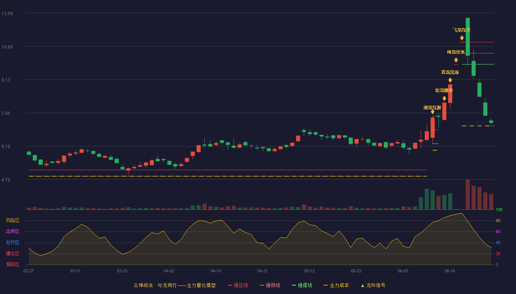Click the arrow marker under 潜龙在渊
This screenshot has height=294, width=516.
(432, 112)
